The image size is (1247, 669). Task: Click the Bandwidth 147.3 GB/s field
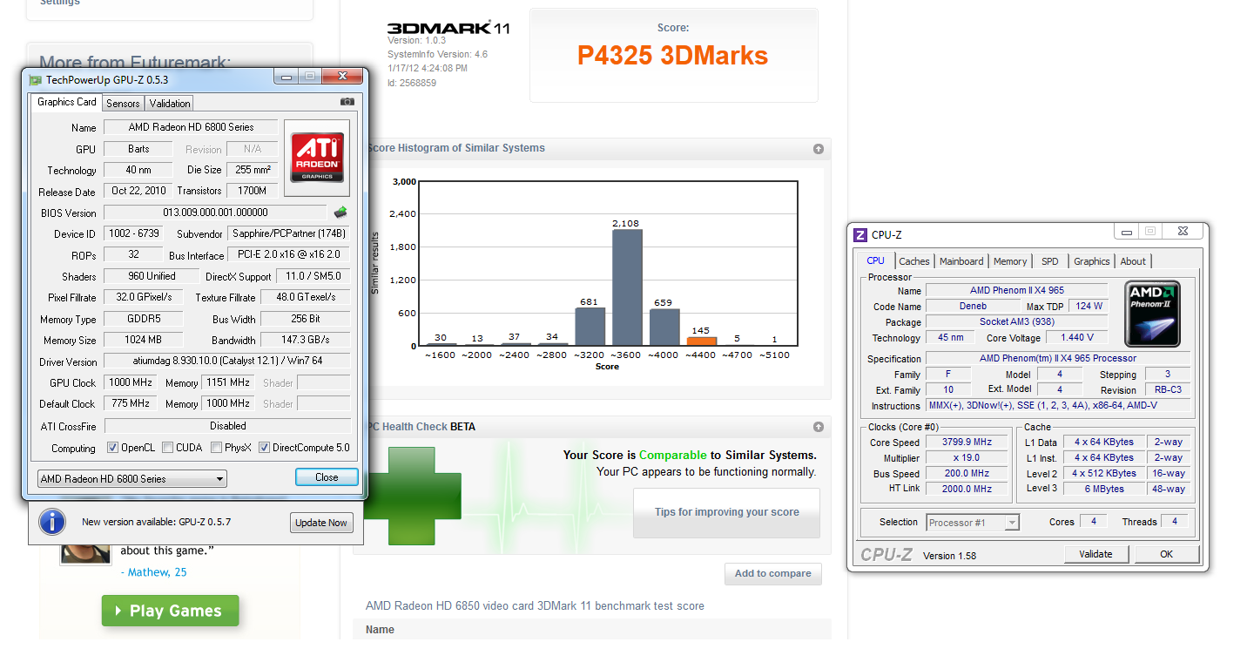click(307, 340)
